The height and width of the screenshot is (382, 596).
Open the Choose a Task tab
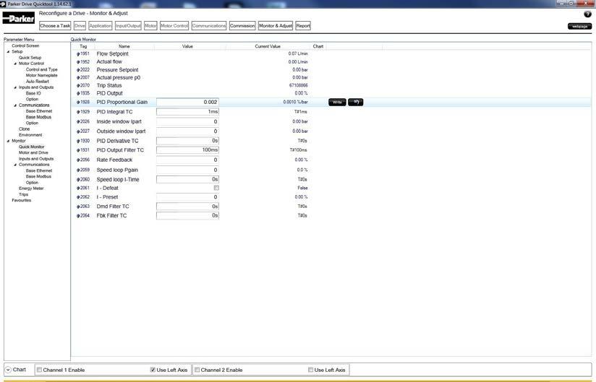coord(55,26)
